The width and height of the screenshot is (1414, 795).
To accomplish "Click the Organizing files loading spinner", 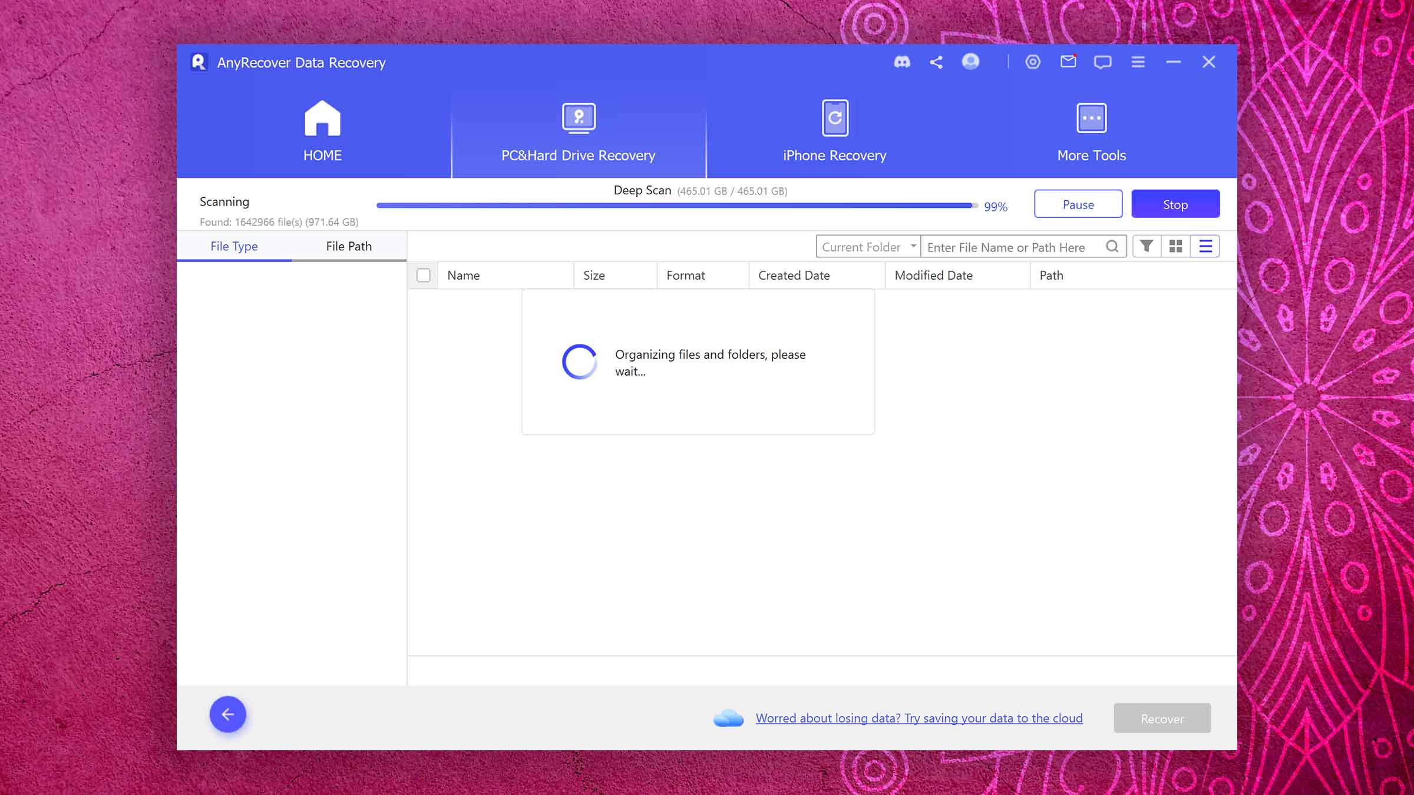I will click(x=580, y=362).
